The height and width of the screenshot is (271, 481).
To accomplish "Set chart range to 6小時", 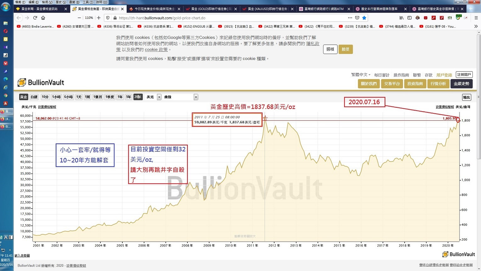I will [x=69, y=97].
